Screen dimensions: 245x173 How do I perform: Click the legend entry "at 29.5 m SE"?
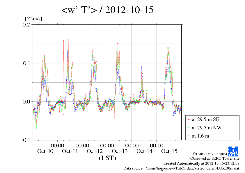click(x=205, y=120)
